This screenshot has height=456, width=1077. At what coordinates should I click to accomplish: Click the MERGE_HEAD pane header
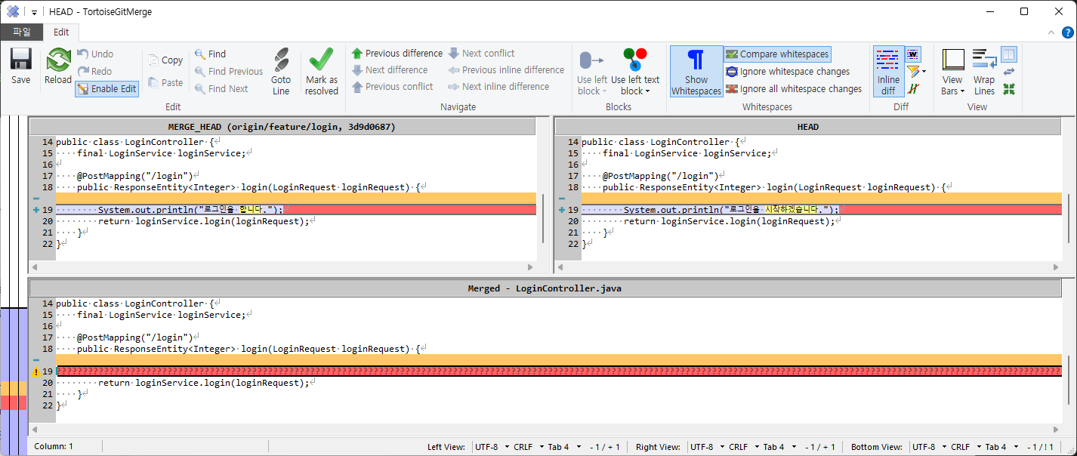coord(282,127)
